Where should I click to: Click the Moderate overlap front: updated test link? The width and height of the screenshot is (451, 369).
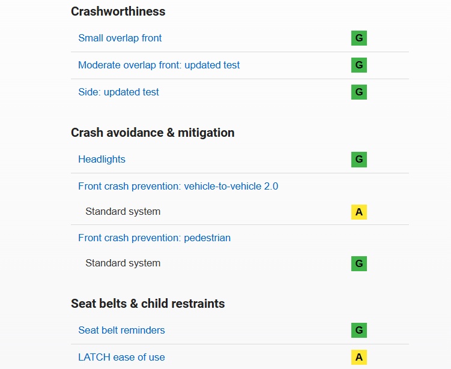tap(159, 65)
